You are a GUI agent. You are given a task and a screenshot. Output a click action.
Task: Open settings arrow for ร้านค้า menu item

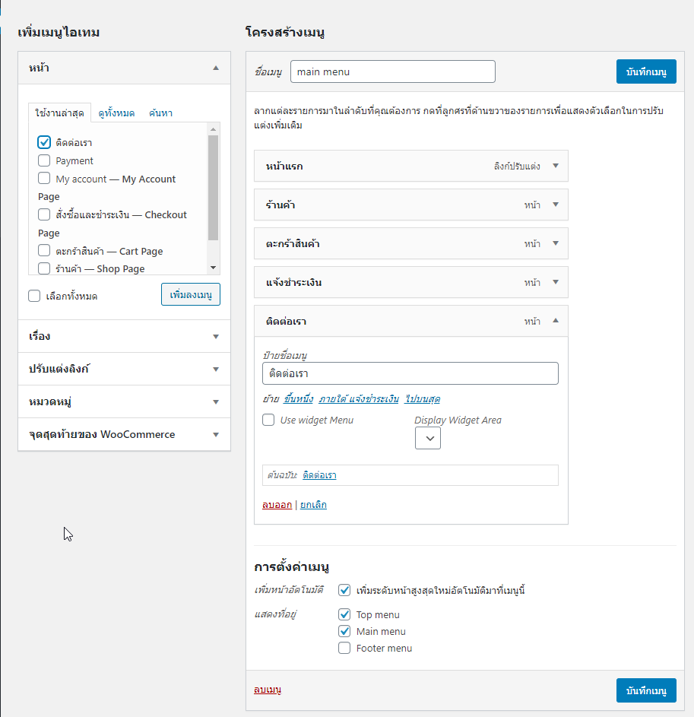click(x=556, y=205)
